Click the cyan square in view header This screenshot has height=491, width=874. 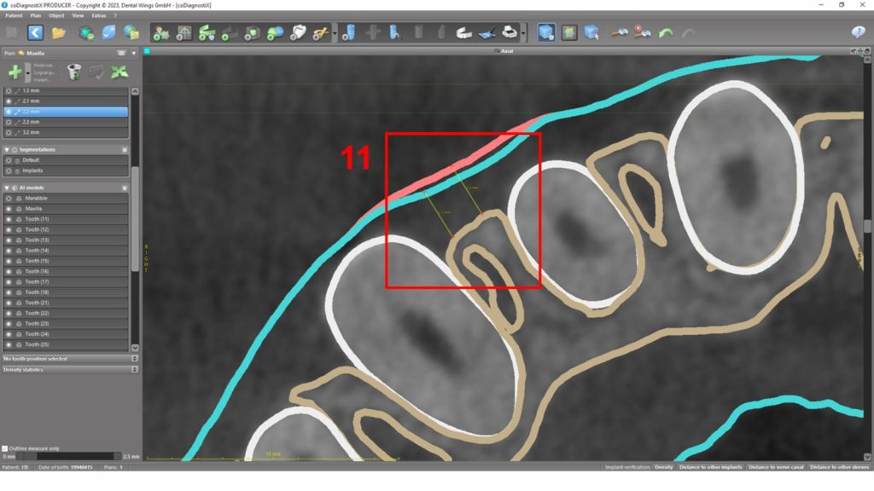click(x=147, y=51)
